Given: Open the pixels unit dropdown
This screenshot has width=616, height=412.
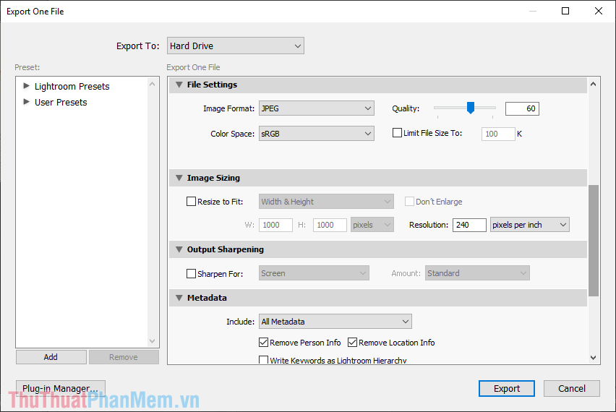Looking at the screenshot, I should click(372, 225).
